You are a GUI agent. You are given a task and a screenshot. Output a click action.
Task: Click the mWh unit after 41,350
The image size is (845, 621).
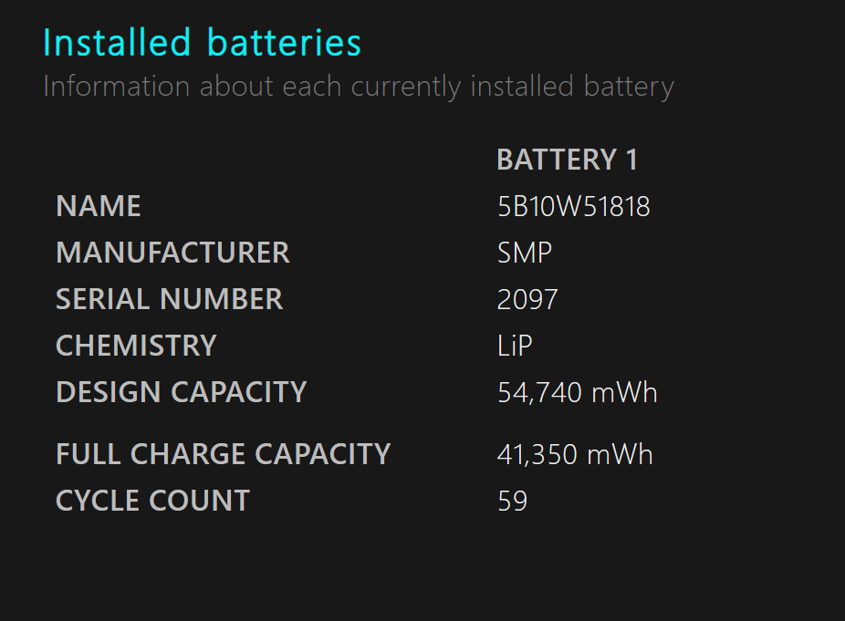coord(621,454)
